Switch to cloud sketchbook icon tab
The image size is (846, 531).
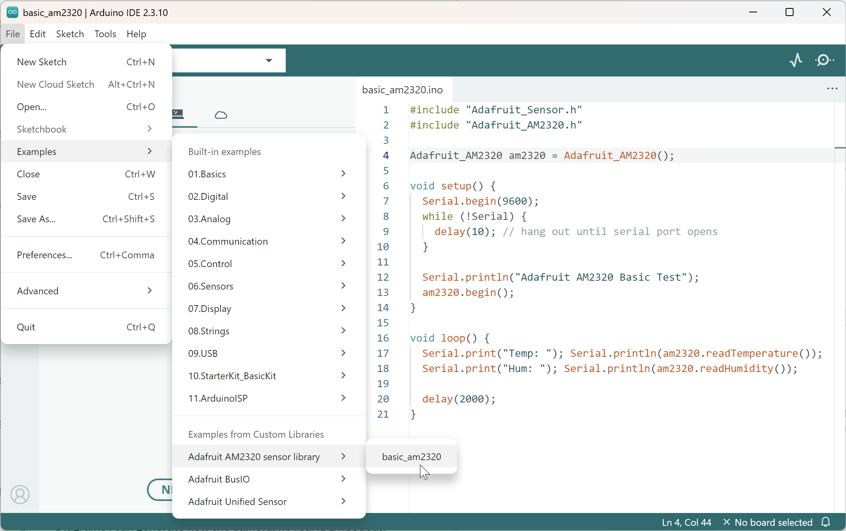(221, 115)
